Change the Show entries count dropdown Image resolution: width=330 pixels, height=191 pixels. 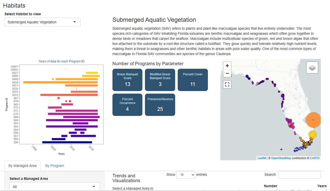186,175
